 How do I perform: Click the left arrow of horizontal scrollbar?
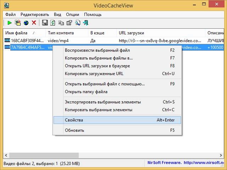[6, 155]
